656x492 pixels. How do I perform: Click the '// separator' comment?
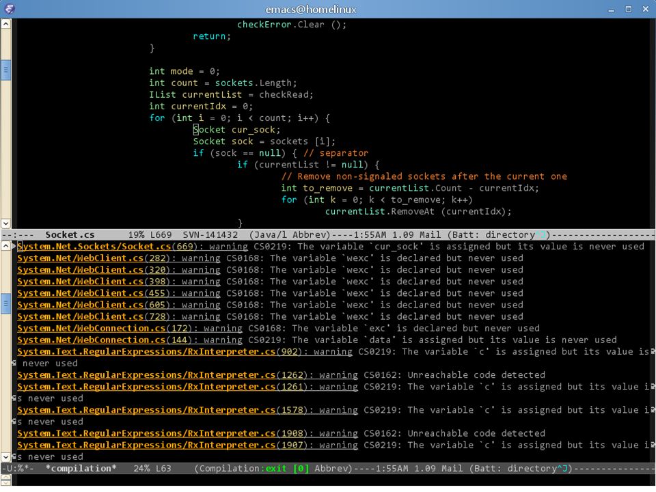tap(336, 153)
